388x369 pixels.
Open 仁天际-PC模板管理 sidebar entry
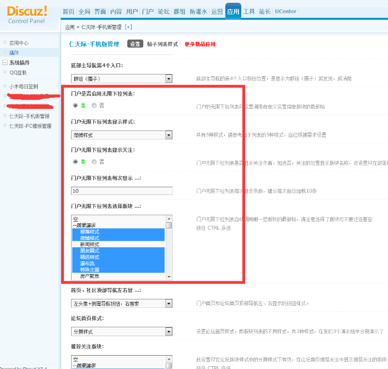pyautogui.click(x=30, y=126)
